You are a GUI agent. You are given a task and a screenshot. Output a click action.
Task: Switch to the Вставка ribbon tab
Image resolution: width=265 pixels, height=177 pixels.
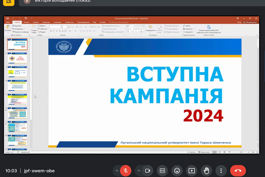tap(26, 22)
